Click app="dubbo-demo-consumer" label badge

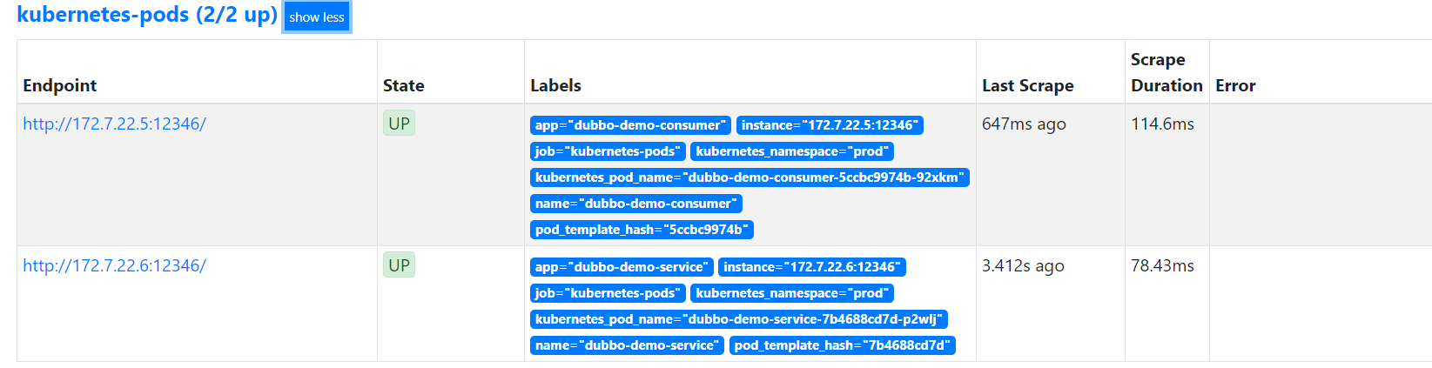click(630, 125)
